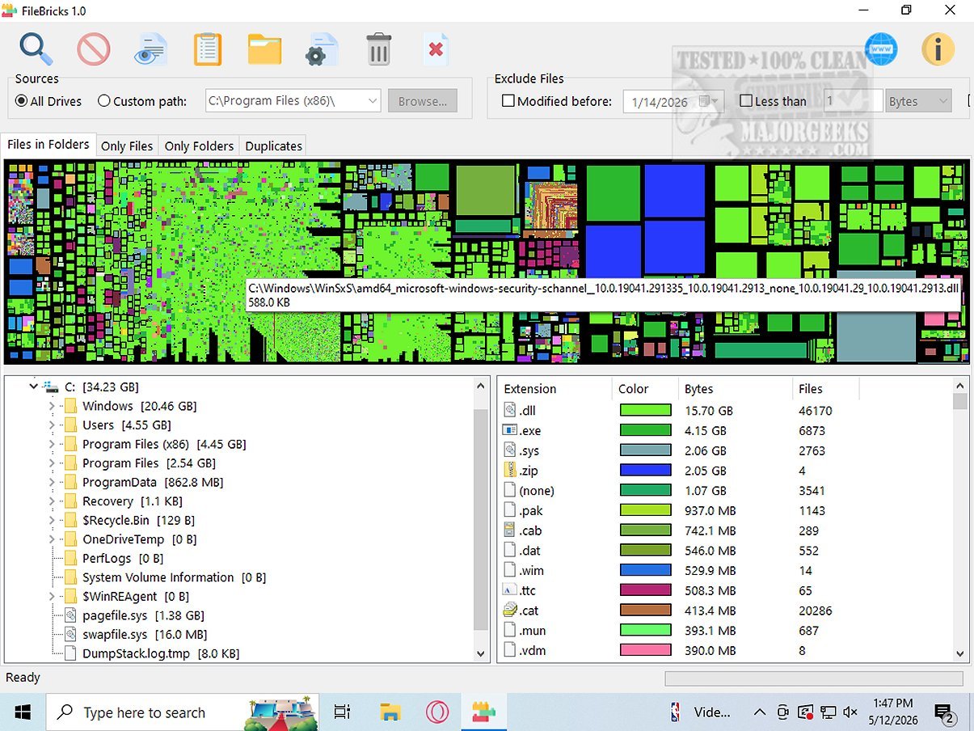The width and height of the screenshot is (974, 731).
Task: Show hidden tray icons chevron
Action: 760,712
